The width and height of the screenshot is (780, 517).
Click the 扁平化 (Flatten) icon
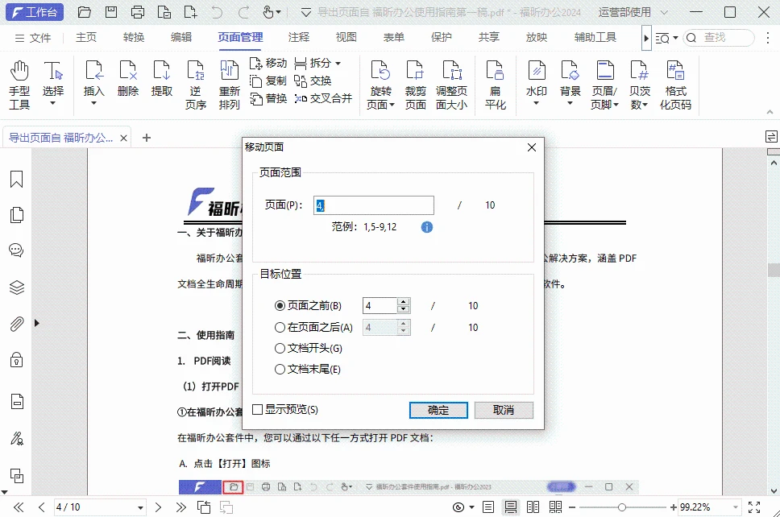click(495, 77)
